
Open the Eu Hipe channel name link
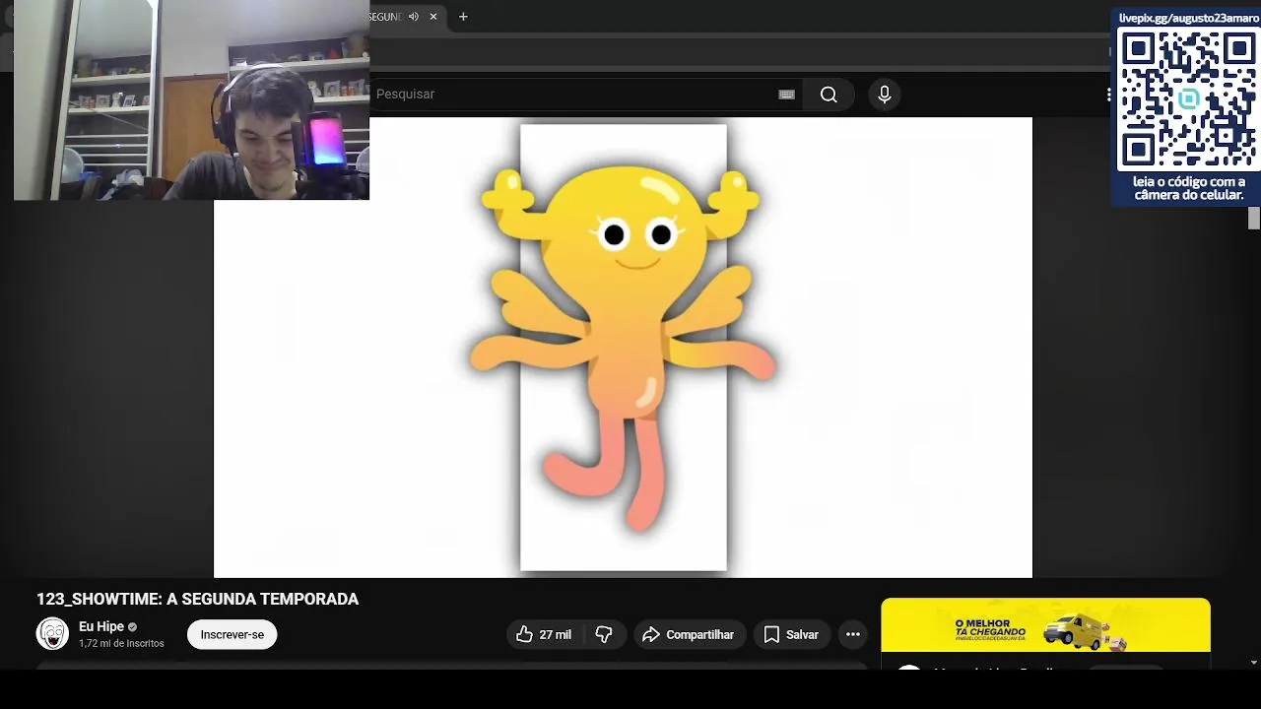coord(101,626)
